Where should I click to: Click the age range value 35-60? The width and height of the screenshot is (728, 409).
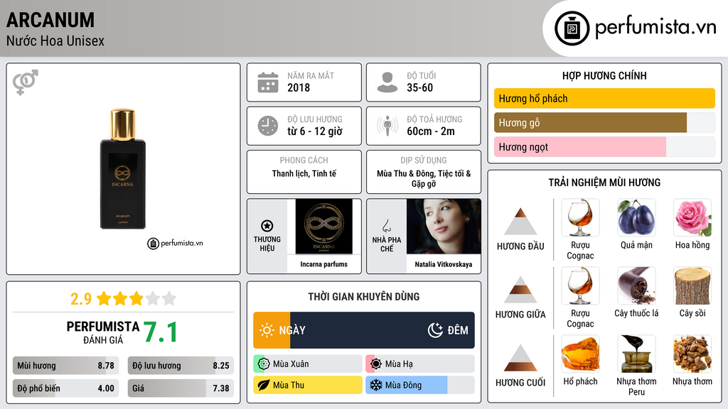419,87
